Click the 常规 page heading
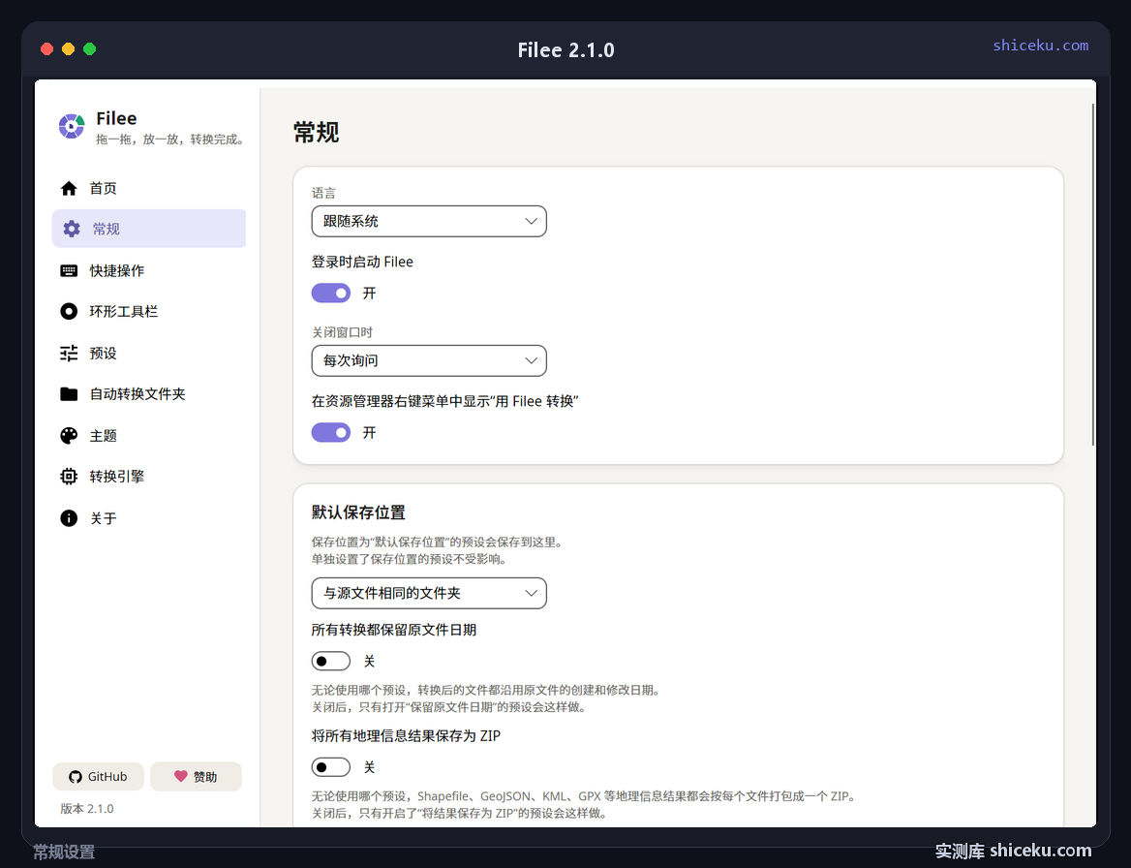This screenshot has width=1131, height=868. coord(316,133)
